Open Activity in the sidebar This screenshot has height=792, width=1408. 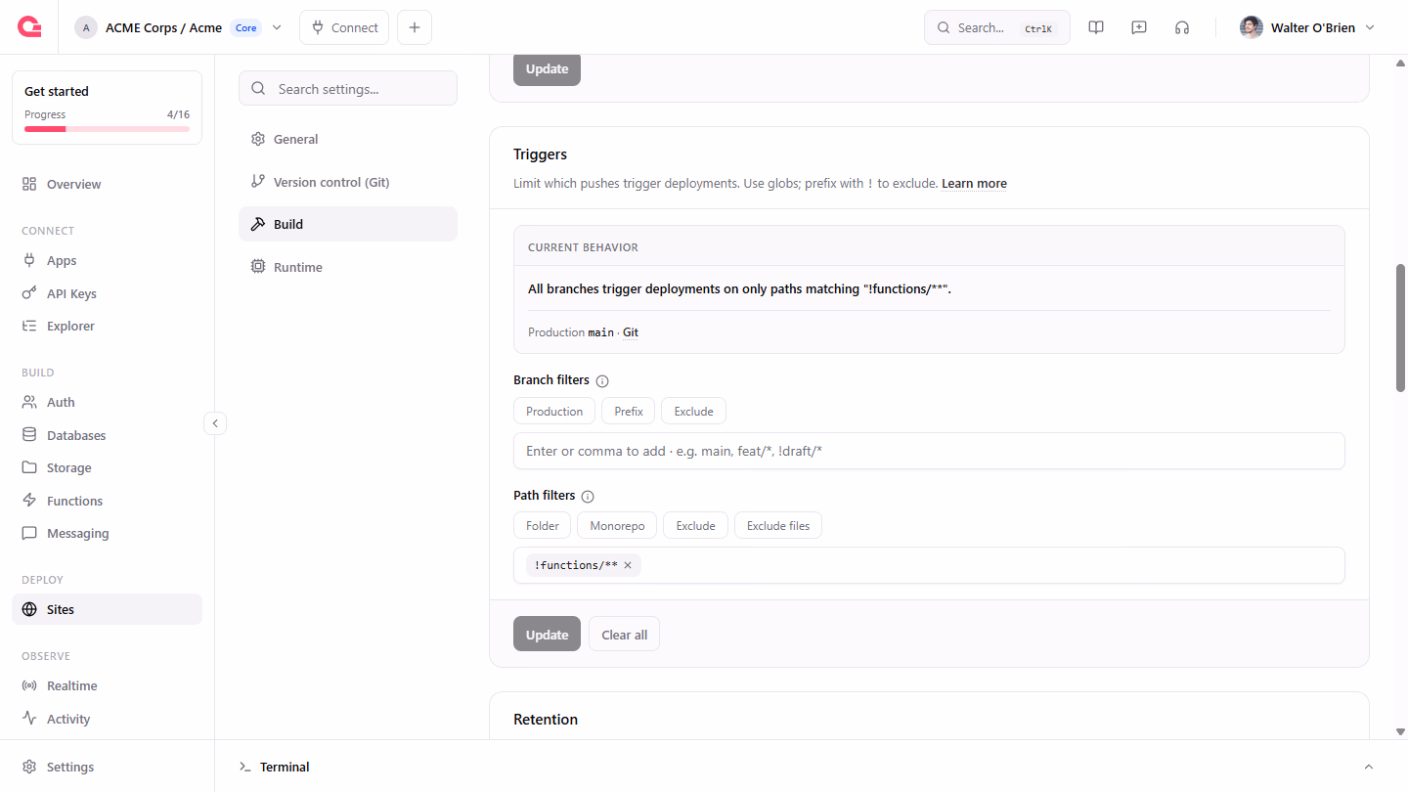[x=107, y=719]
